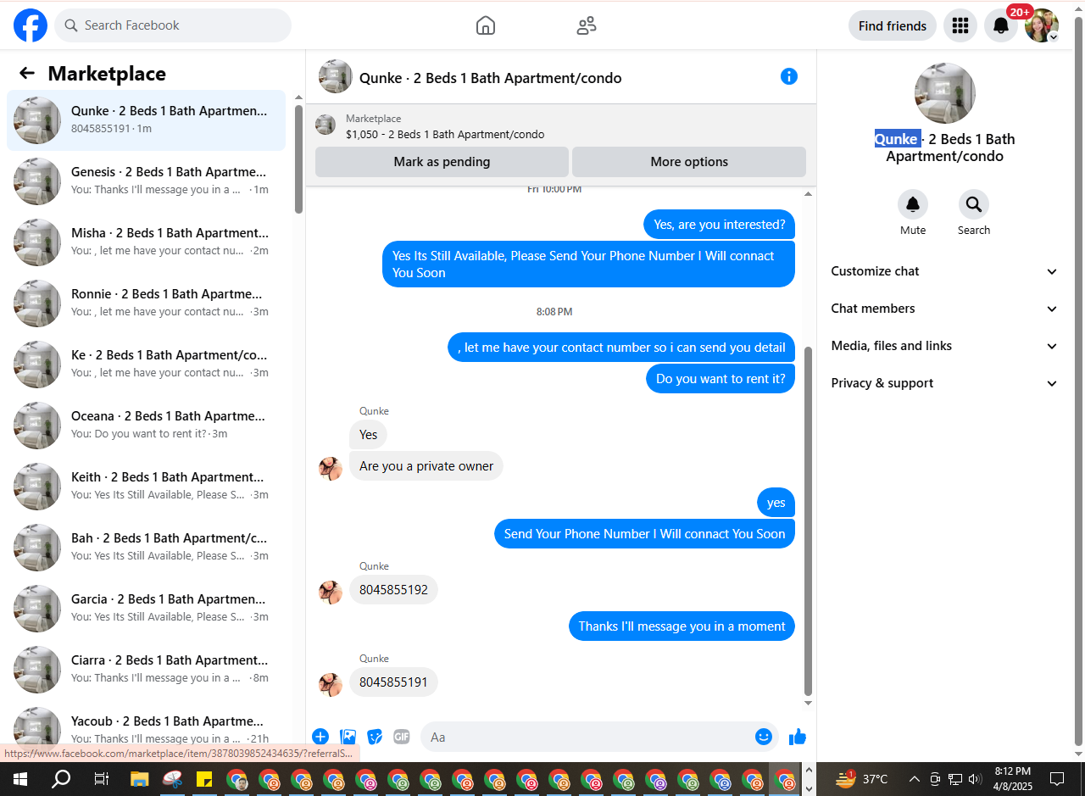Open the Windows action center notifications
The width and height of the screenshot is (1085, 796).
(x=1057, y=778)
